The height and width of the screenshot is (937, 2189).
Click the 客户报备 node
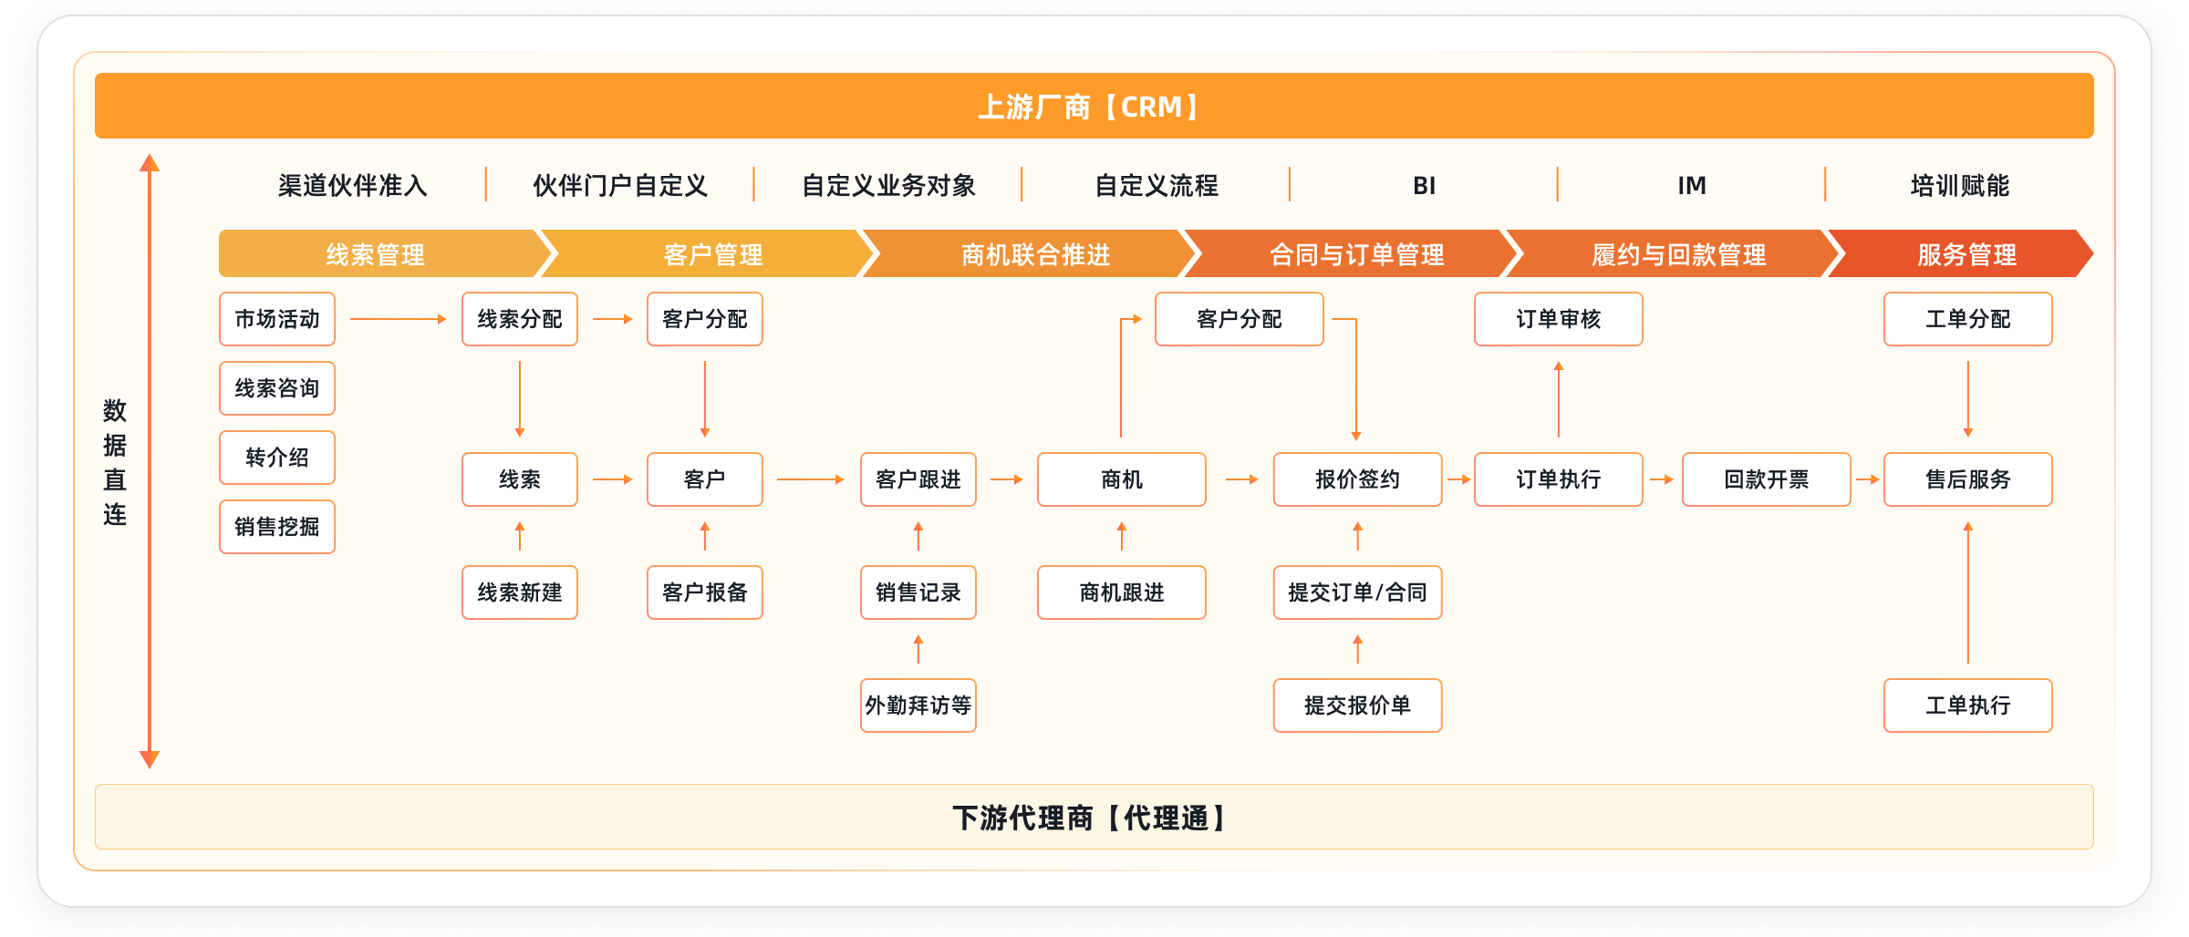(x=704, y=592)
